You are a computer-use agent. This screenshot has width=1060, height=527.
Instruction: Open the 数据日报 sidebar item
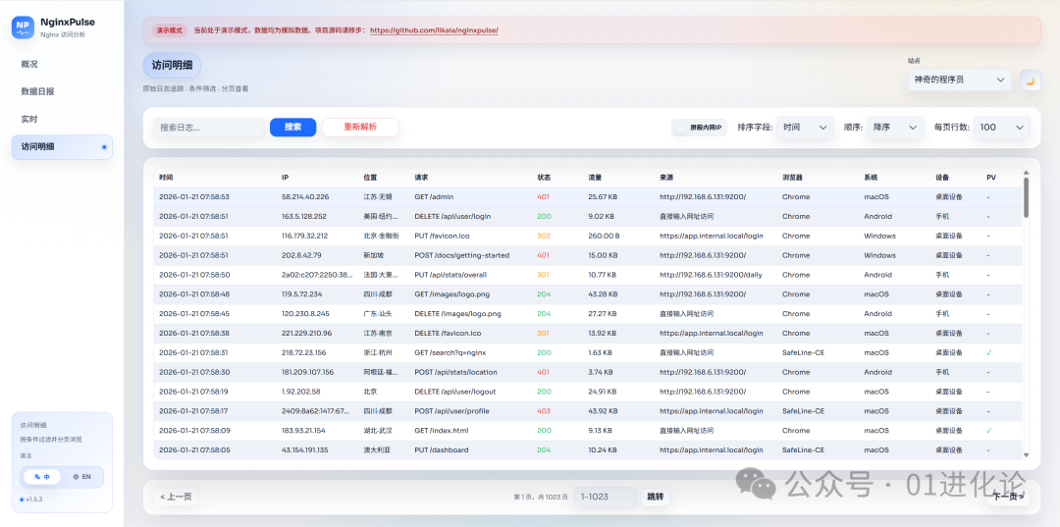tap(62, 91)
